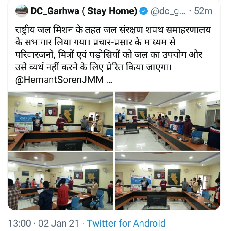Open the top-right photo of people taking the oath
The image size is (228, 231).
pyautogui.click(x=167, y=121)
